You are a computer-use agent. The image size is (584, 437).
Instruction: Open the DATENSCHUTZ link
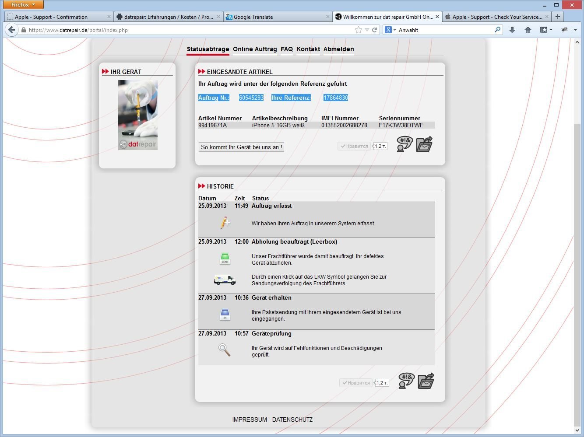(292, 420)
